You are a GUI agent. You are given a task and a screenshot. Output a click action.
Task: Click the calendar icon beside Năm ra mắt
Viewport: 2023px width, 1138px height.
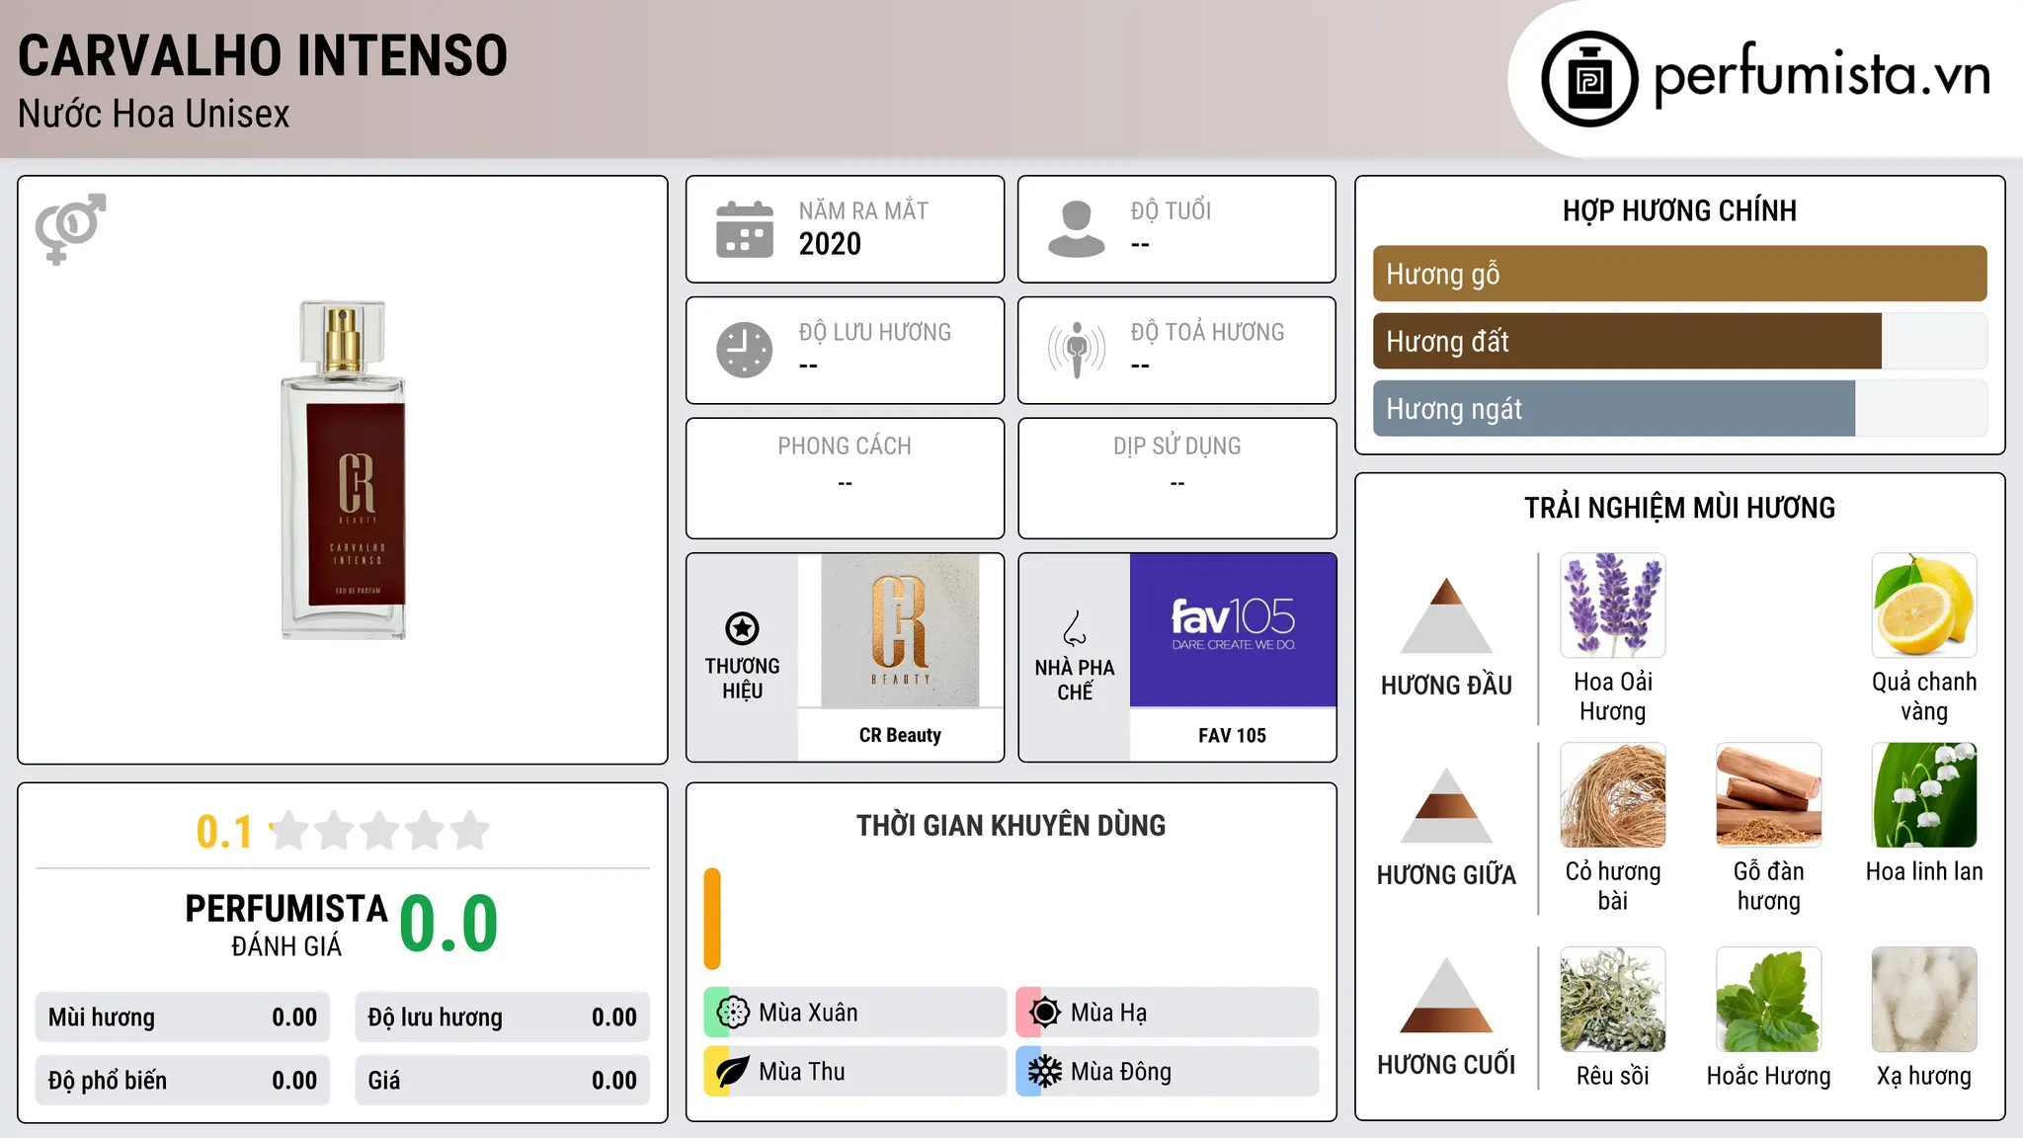(x=745, y=229)
